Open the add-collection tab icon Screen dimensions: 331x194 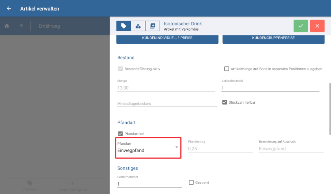(153, 26)
